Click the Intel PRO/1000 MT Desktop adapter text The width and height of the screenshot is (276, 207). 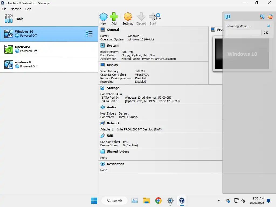139,129
